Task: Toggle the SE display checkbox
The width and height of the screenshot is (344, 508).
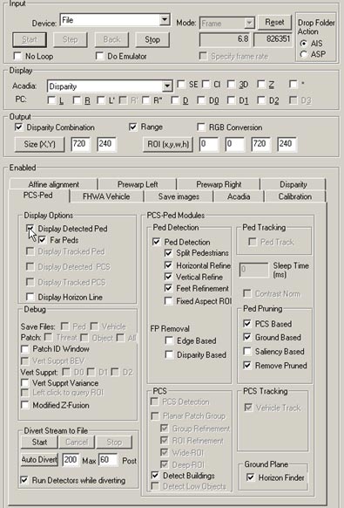Action: coord(181,85)
